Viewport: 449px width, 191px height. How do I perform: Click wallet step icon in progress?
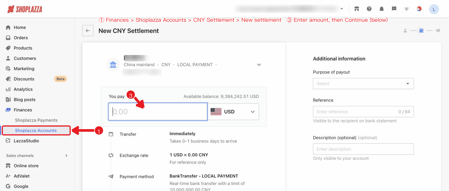click(421, 31)
